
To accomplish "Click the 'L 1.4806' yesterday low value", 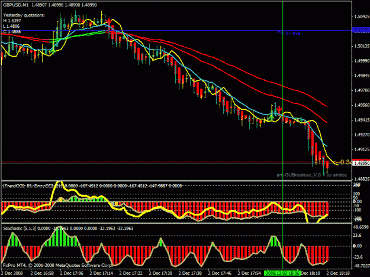I will click(x=11, y=26).
